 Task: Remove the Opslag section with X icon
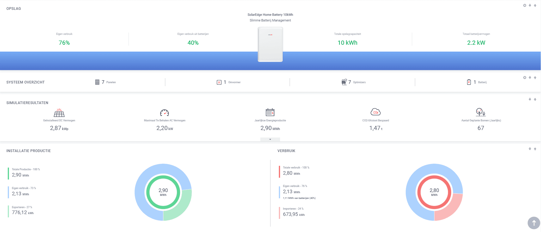pyautogui.click(x=525, y=5)
